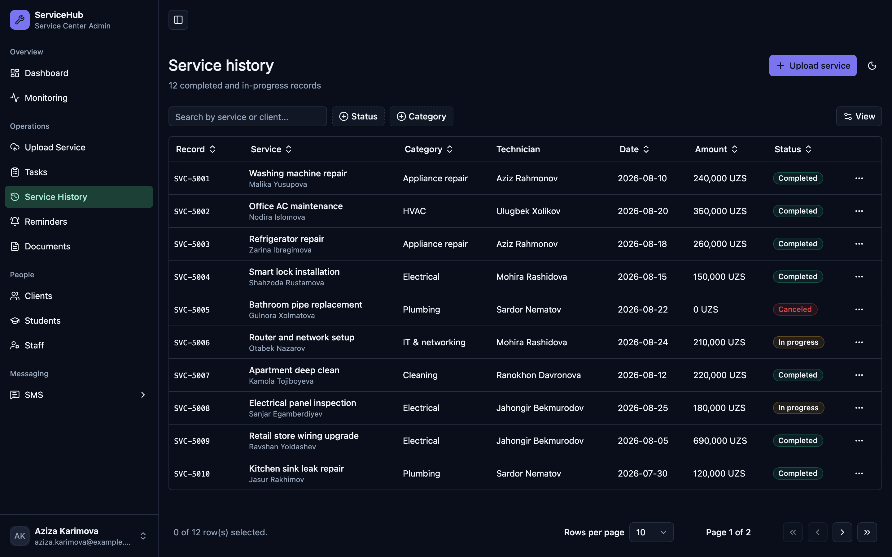Image resolution: width=892 pixels, height=557 pixels.
Task: Open the Rows per page dropdown
Action: [651, 532]
